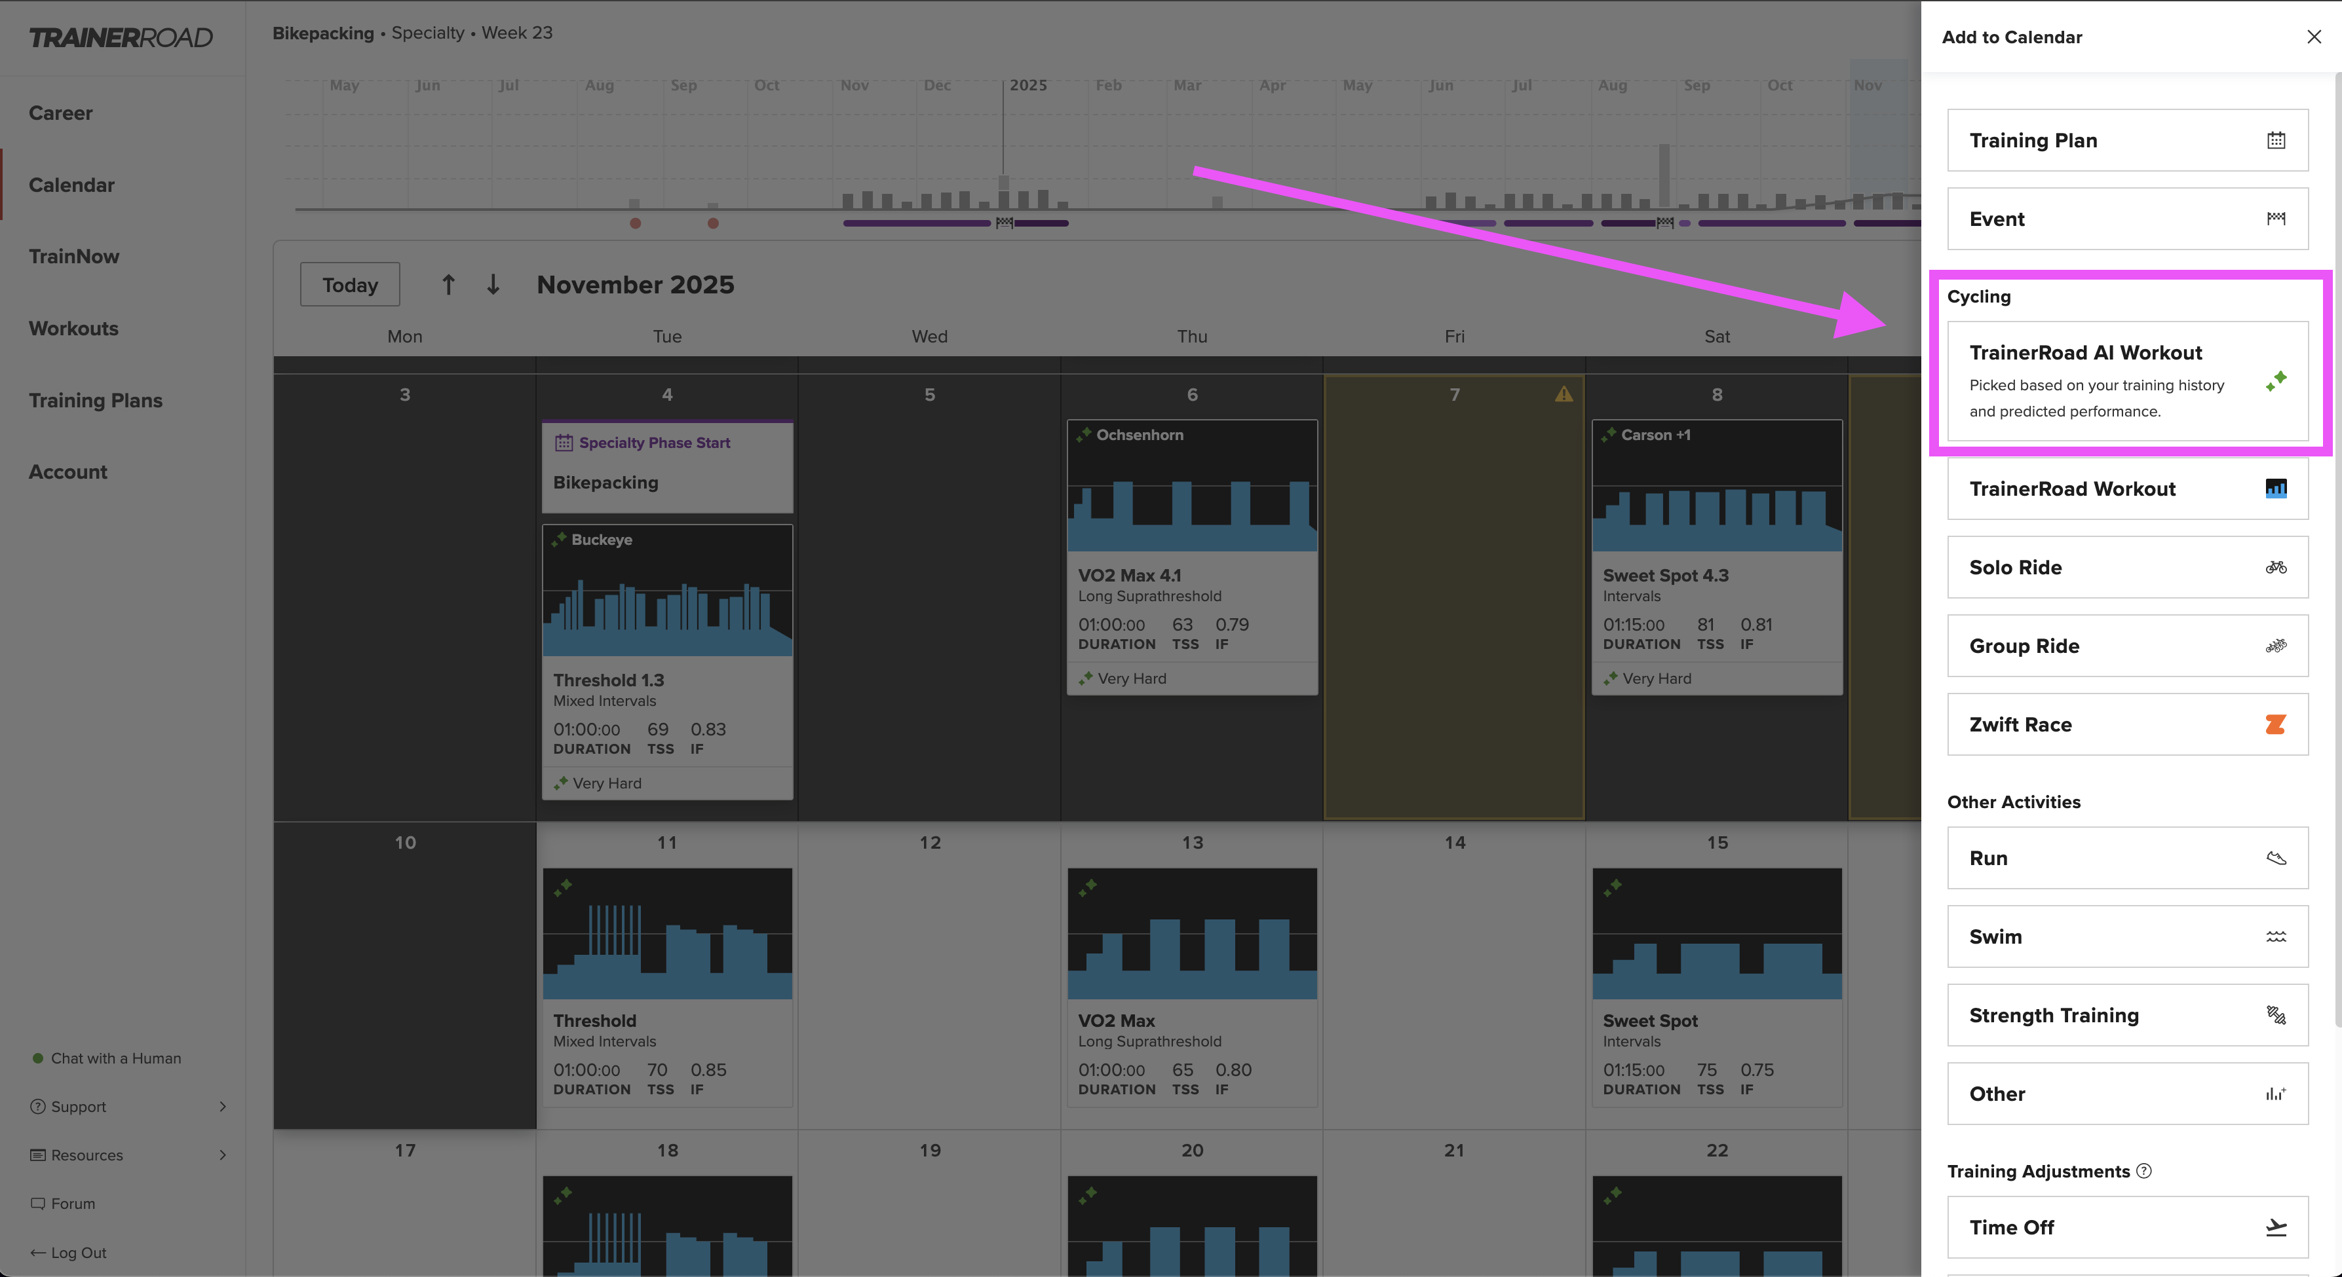Click the TrainerRoad Workout chart icon
2342x1277 pixels.
click(x=2276, y=488)
